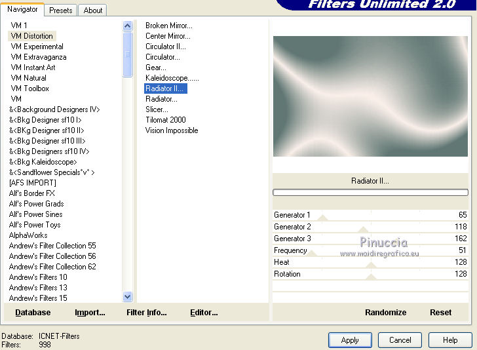Select the Navigator tab
Screen dimensions: 477x350
pyautogui.click(x=22, y=9)
